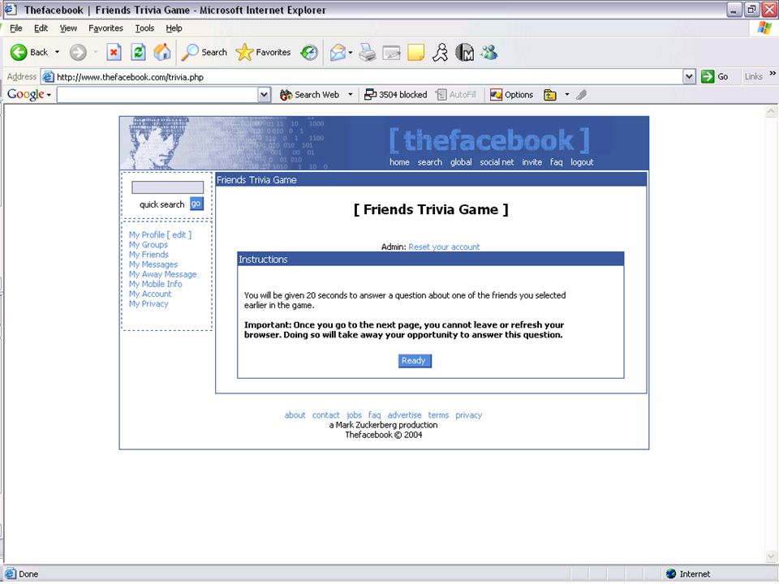Go to home in thefacebook header

pyautogui.click(x=399, y=162)
